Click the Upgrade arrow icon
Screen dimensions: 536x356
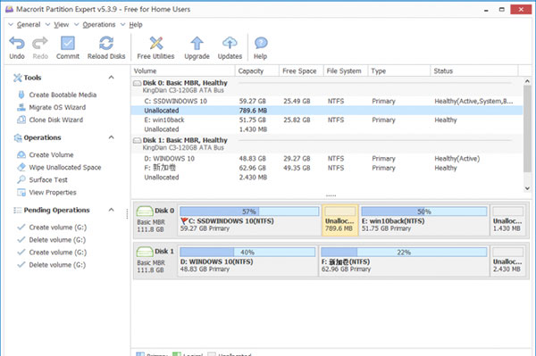click(x=197, y=44)
